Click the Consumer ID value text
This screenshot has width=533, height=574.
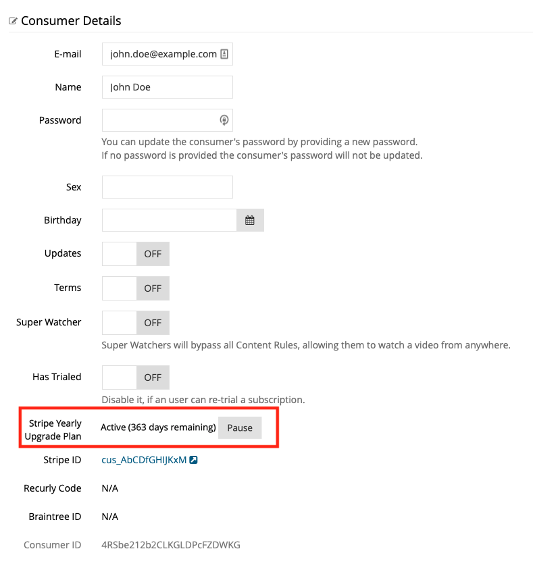pos(171,545)
